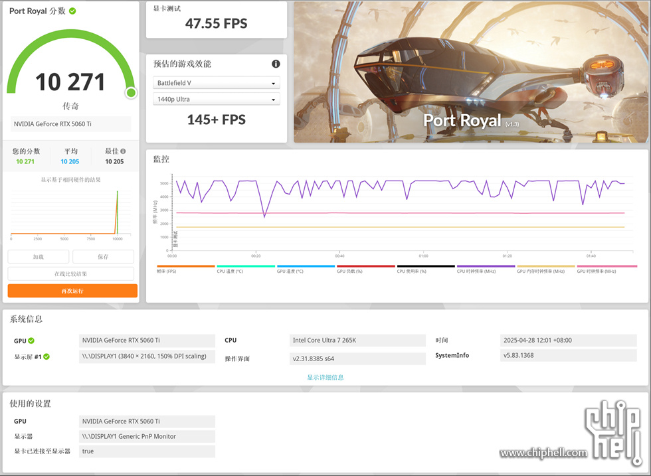Click the 您的分数 value 10 271
Screen dimensions: 651x476
25,162
